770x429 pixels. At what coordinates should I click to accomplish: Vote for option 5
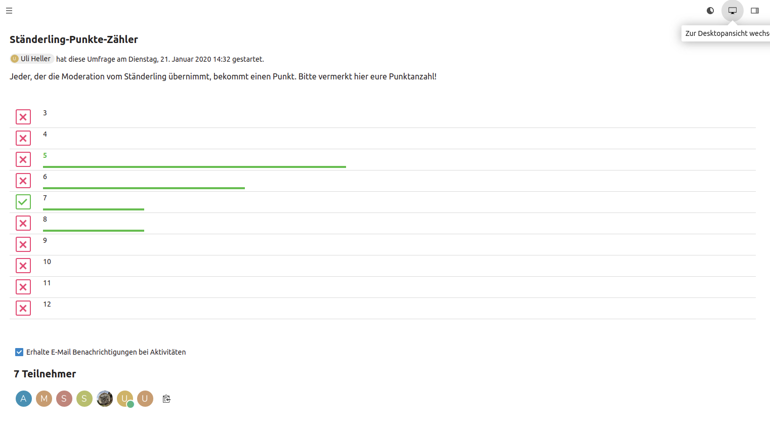pos(23,159)
